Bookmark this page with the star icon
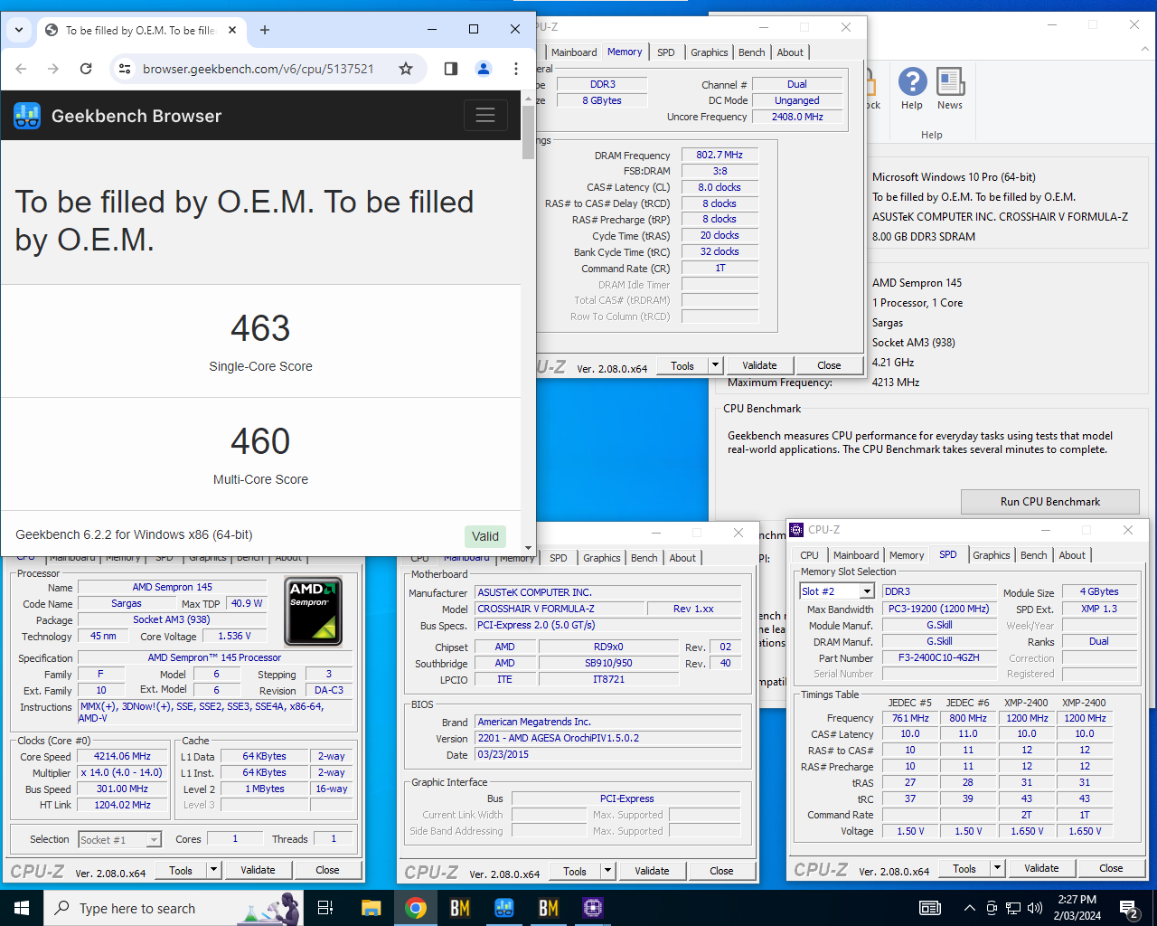Image resolution: width=1157 pixels, height=926 pixels. [406, 69]
